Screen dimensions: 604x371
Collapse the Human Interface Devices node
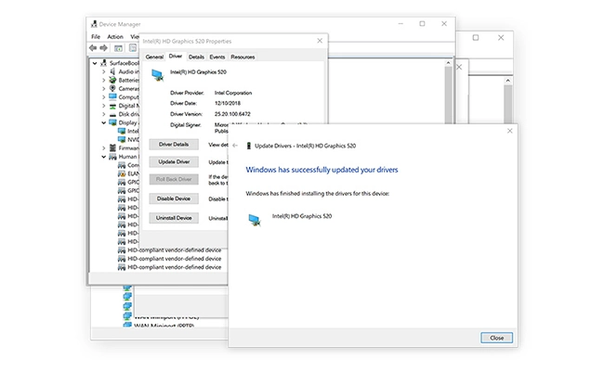pyautogui.click(x=104, y=157)
